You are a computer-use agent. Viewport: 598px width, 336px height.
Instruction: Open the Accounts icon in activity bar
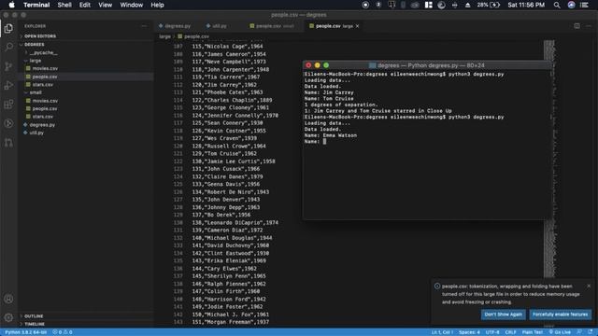click(x=8, y=299)
